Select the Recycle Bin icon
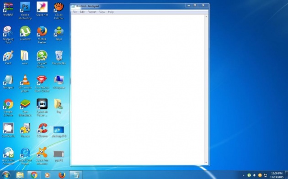The height and width of the screenshot is (179, 288). tap(59, 57)
